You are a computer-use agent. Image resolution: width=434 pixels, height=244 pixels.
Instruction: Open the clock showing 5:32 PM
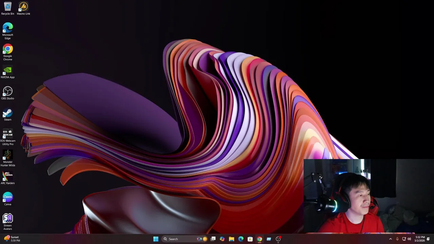(420, 239)
